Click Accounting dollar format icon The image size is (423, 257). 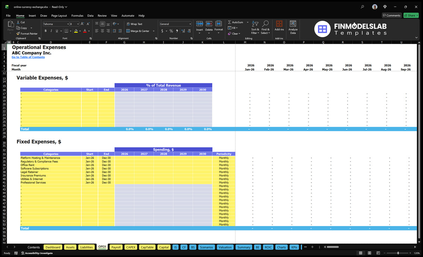tap(162, 31)
